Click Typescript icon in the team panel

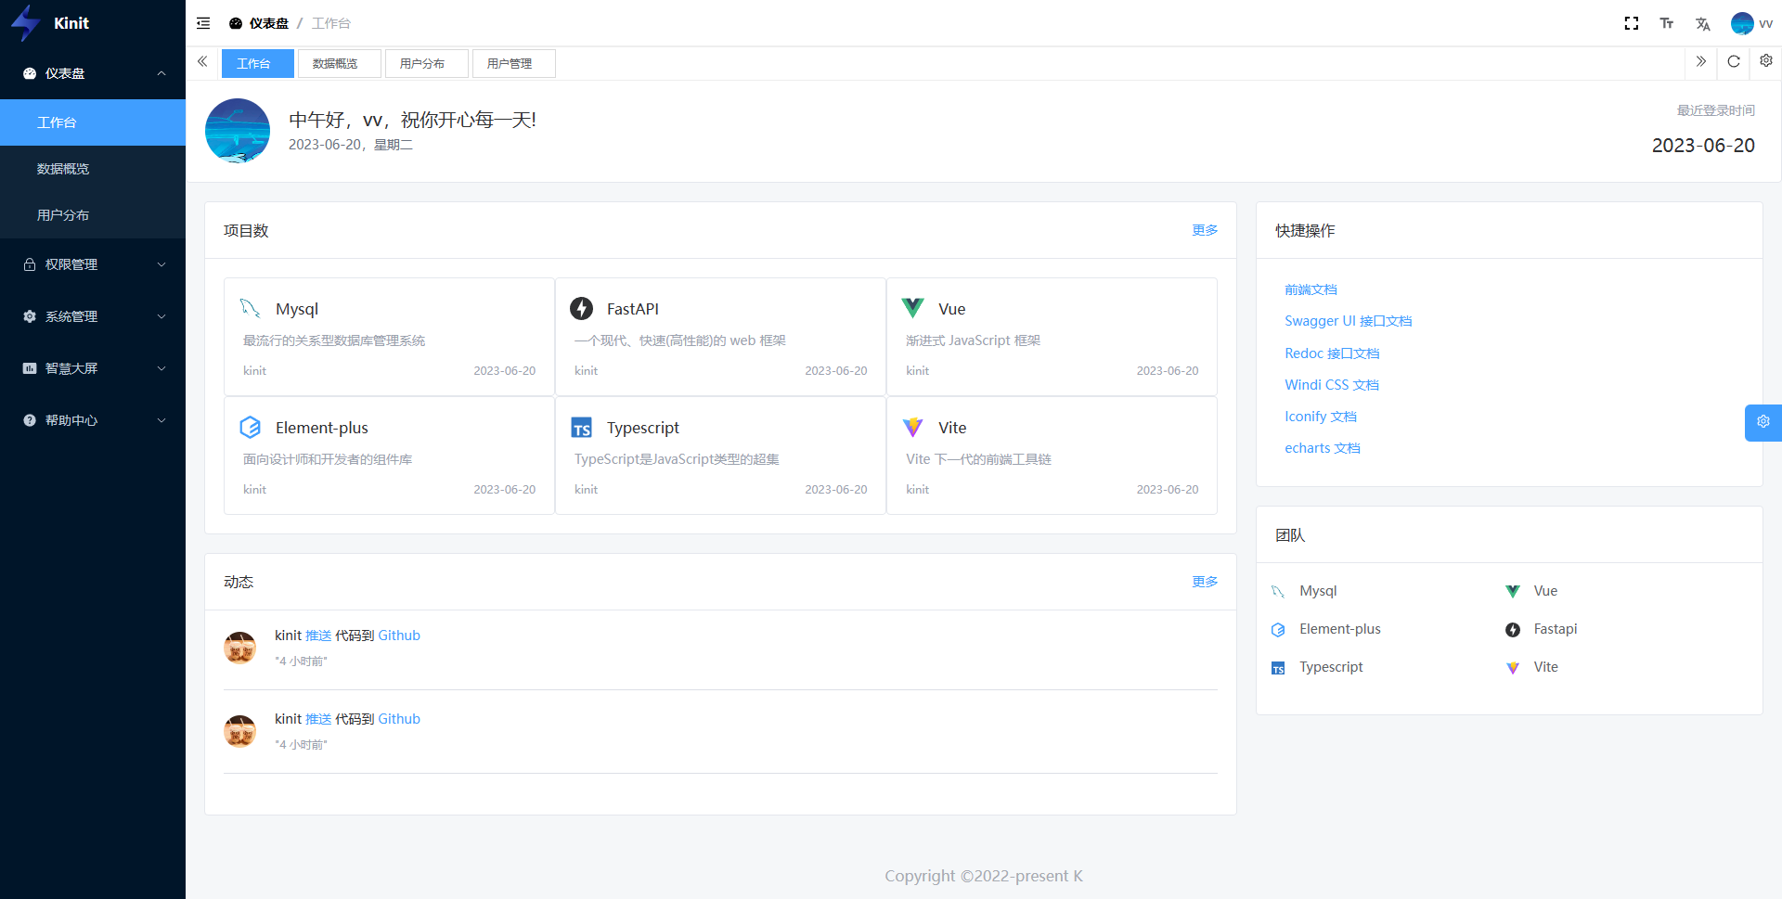(x=1278, y=668)
